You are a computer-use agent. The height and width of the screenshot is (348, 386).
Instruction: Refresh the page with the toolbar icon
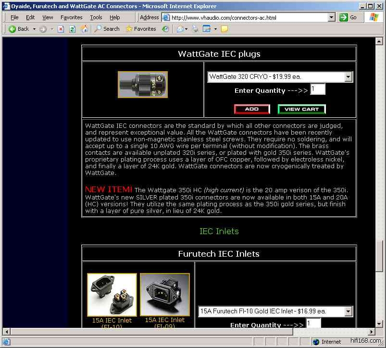(x=73, y=29)
